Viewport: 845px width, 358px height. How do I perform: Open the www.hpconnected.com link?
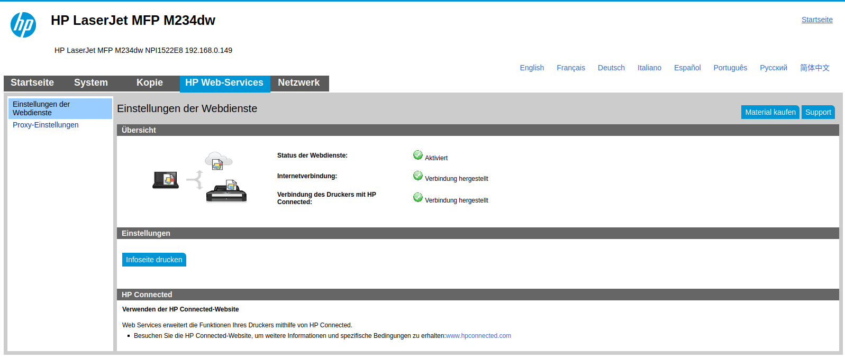pos(478,336)
